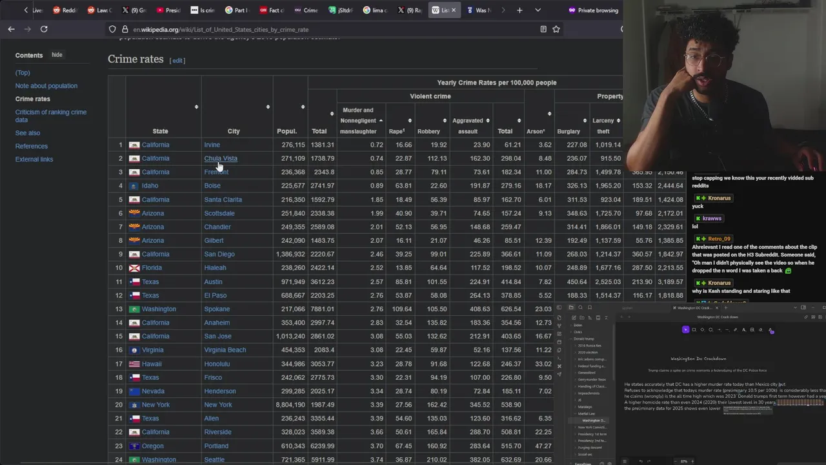
Task: Open the Impeachments note in Obsidian
Action: pos(589,393)
